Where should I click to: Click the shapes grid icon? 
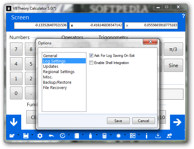133,136
